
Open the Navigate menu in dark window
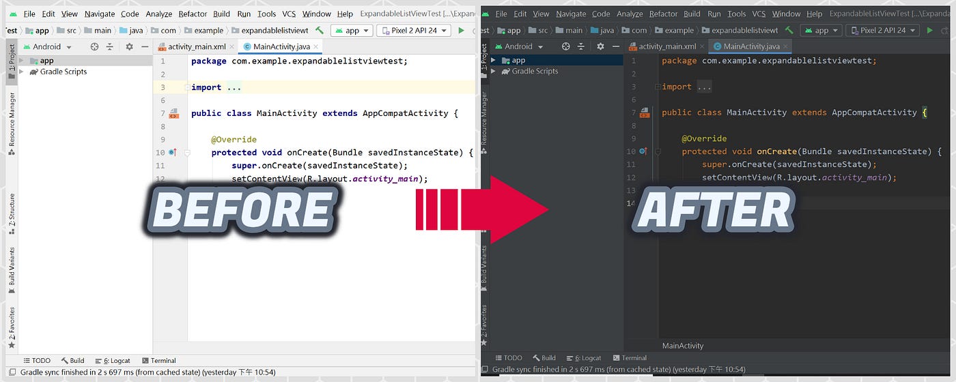tap(571, 14)
